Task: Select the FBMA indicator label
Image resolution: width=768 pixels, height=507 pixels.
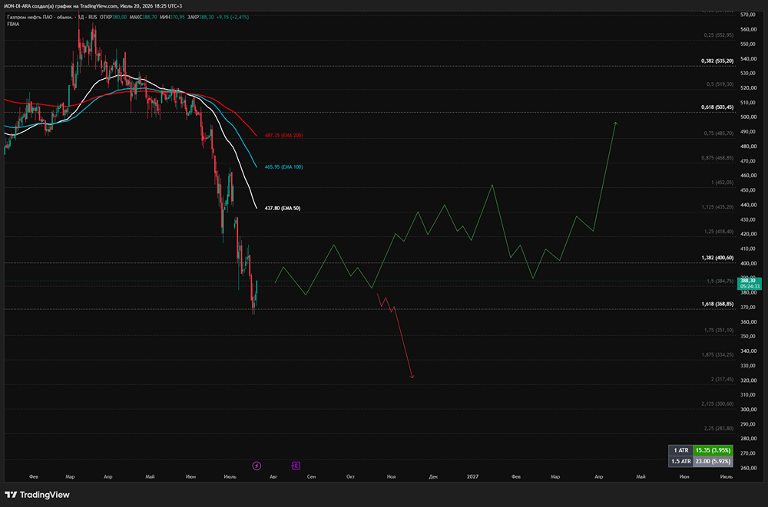Action: pos(13,24)
